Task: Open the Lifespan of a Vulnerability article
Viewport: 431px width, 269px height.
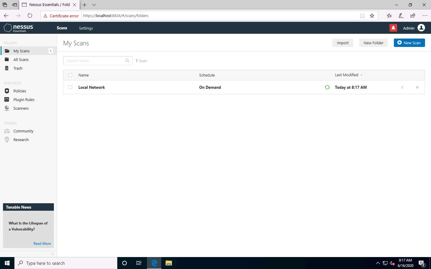Action: pyautogui.click(x=28, y=226)
